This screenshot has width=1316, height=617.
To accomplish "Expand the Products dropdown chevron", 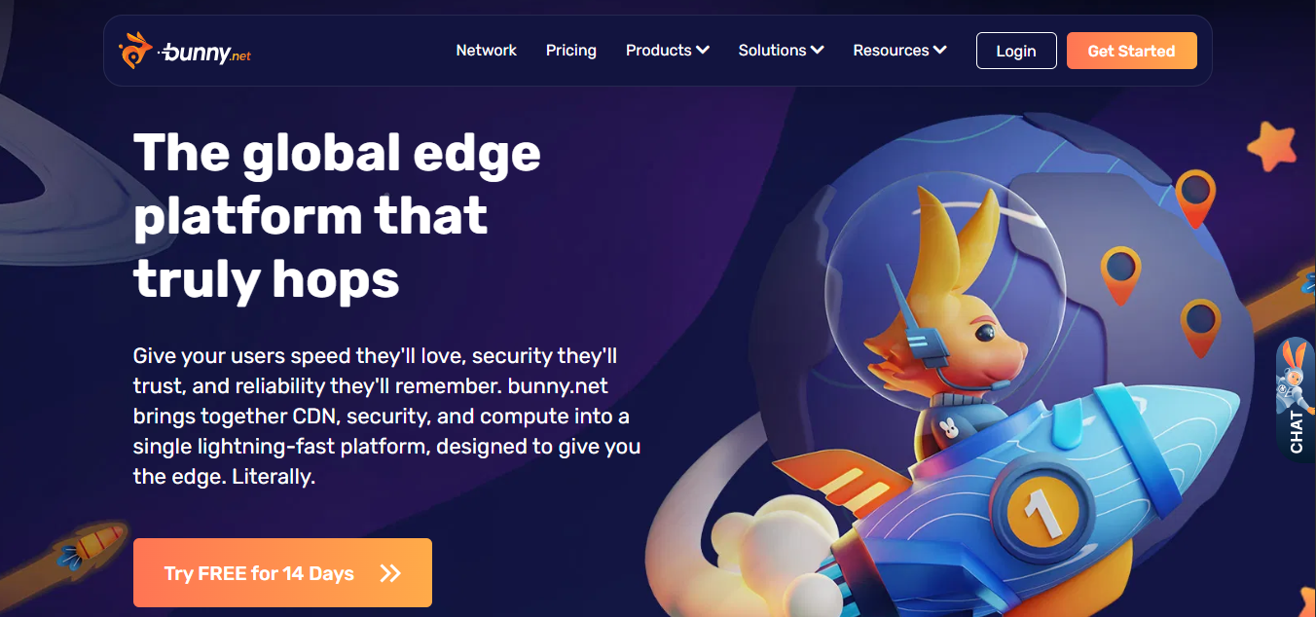I will coord(703,51).
